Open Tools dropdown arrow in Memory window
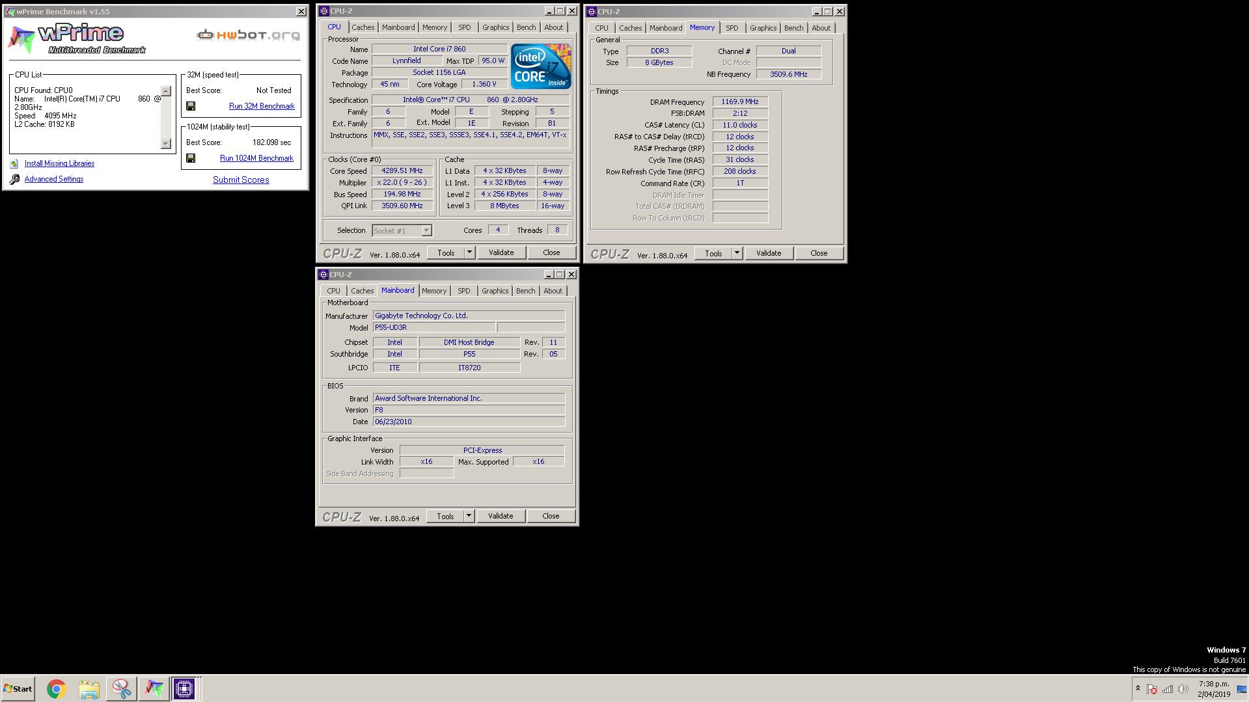 coord(737,253)
